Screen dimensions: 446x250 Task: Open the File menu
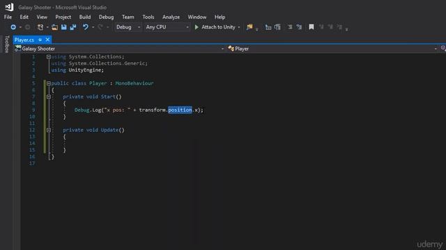tap(8, 17)
